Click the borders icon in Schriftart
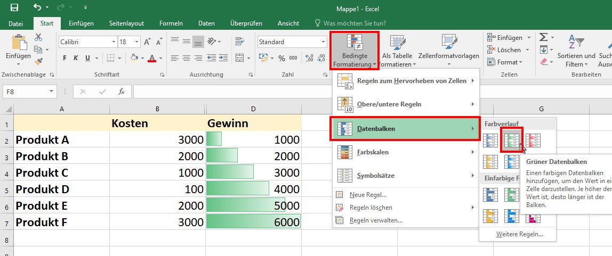Viewport: 612px width, 256px height. click(x=111, y=58)
